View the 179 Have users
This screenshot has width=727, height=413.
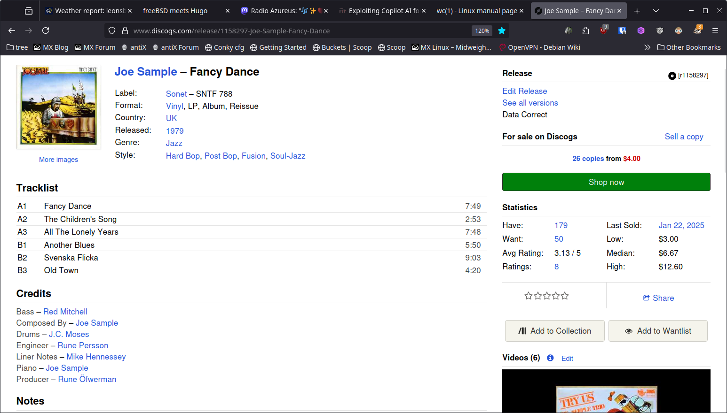[561, 225]
